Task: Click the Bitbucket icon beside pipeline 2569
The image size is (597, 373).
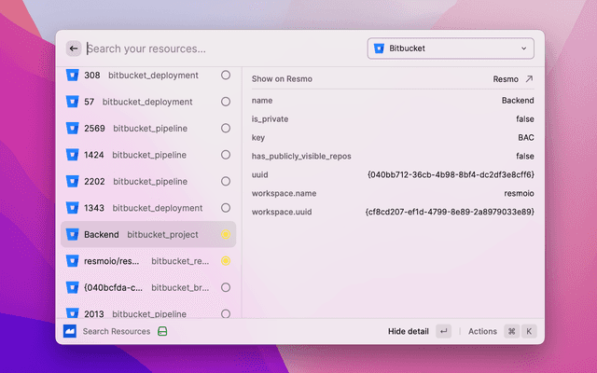Action: pyautogui.click(x=72, y=129)
